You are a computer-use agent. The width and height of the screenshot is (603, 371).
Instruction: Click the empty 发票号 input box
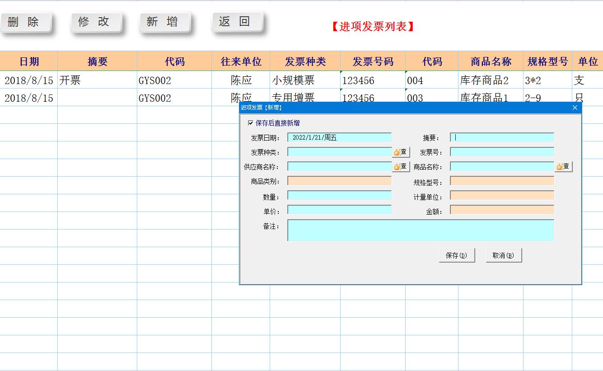[501, 152]
